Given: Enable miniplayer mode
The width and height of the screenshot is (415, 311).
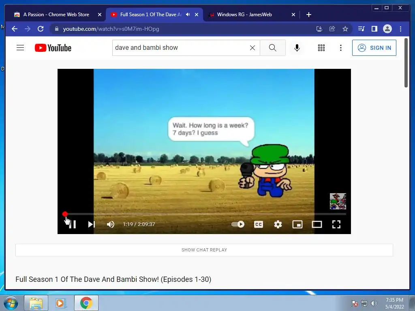Looking at the screenshot, I should (297, 224).
